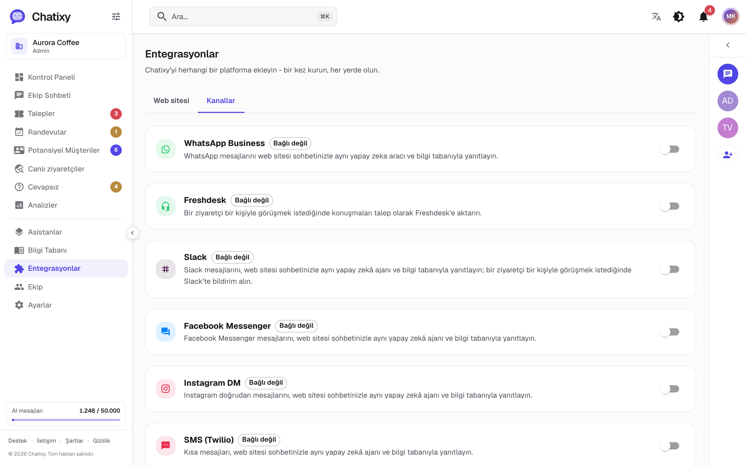This screenshot has width=746, height=466.
Task: Click add person icon in right panel
Action: tap(728, 155)
